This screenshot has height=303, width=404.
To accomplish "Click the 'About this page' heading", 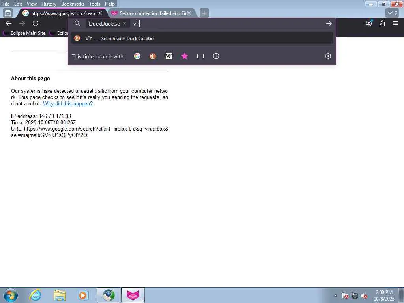I will pos(30,79).
